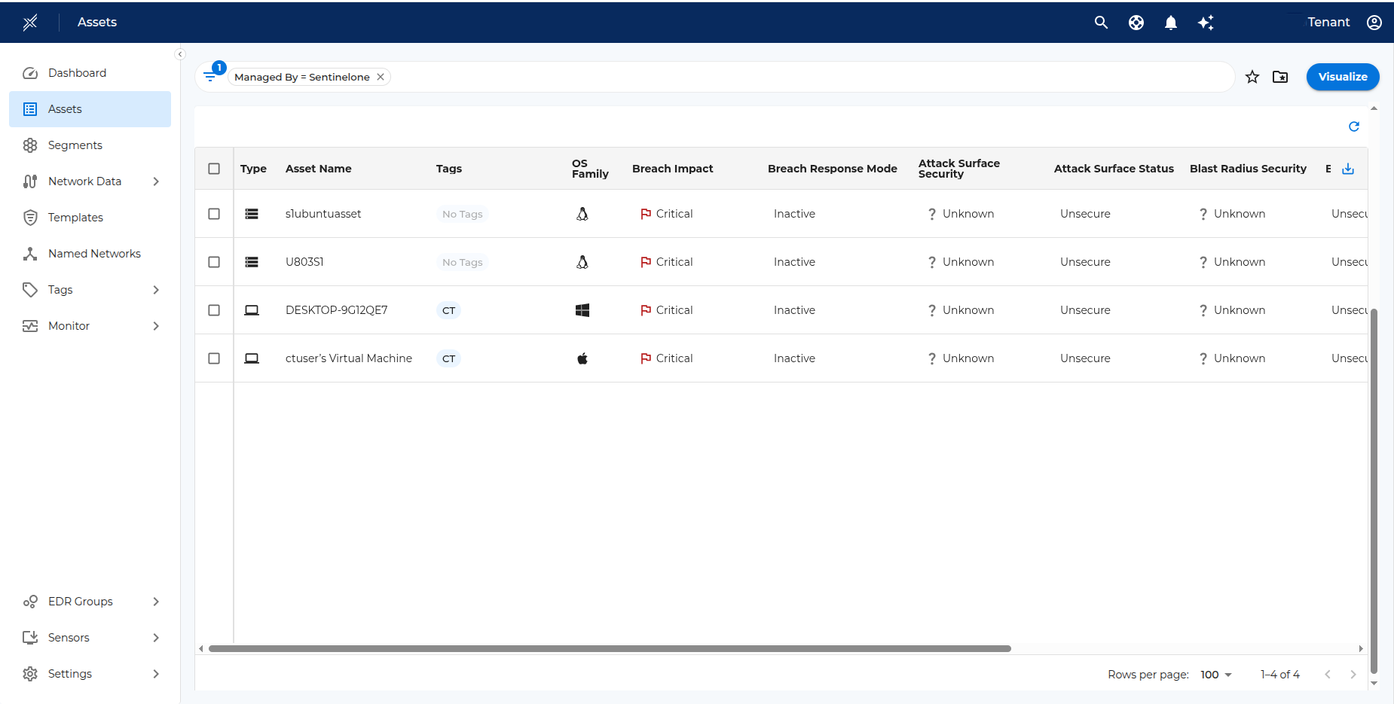Check the DESKTOP-9G12QE7 row checkbox

click(x=214, y=310)
